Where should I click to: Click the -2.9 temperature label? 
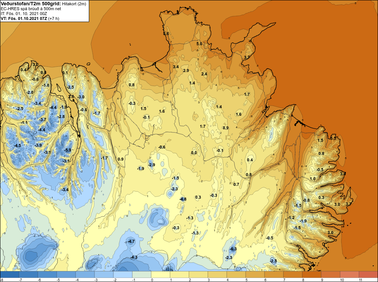(152, 165)
